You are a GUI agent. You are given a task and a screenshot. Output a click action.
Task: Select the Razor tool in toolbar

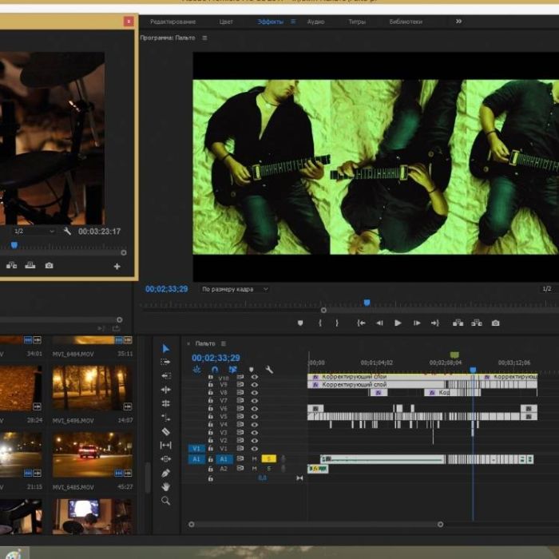point(166,431)
